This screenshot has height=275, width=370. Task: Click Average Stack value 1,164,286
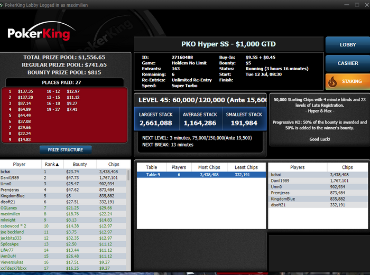[200, 123]
